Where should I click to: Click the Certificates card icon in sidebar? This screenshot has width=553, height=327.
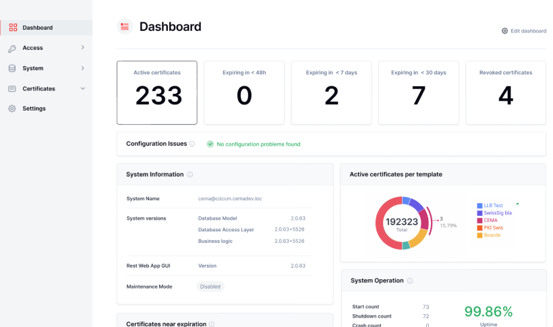[12, 88]
